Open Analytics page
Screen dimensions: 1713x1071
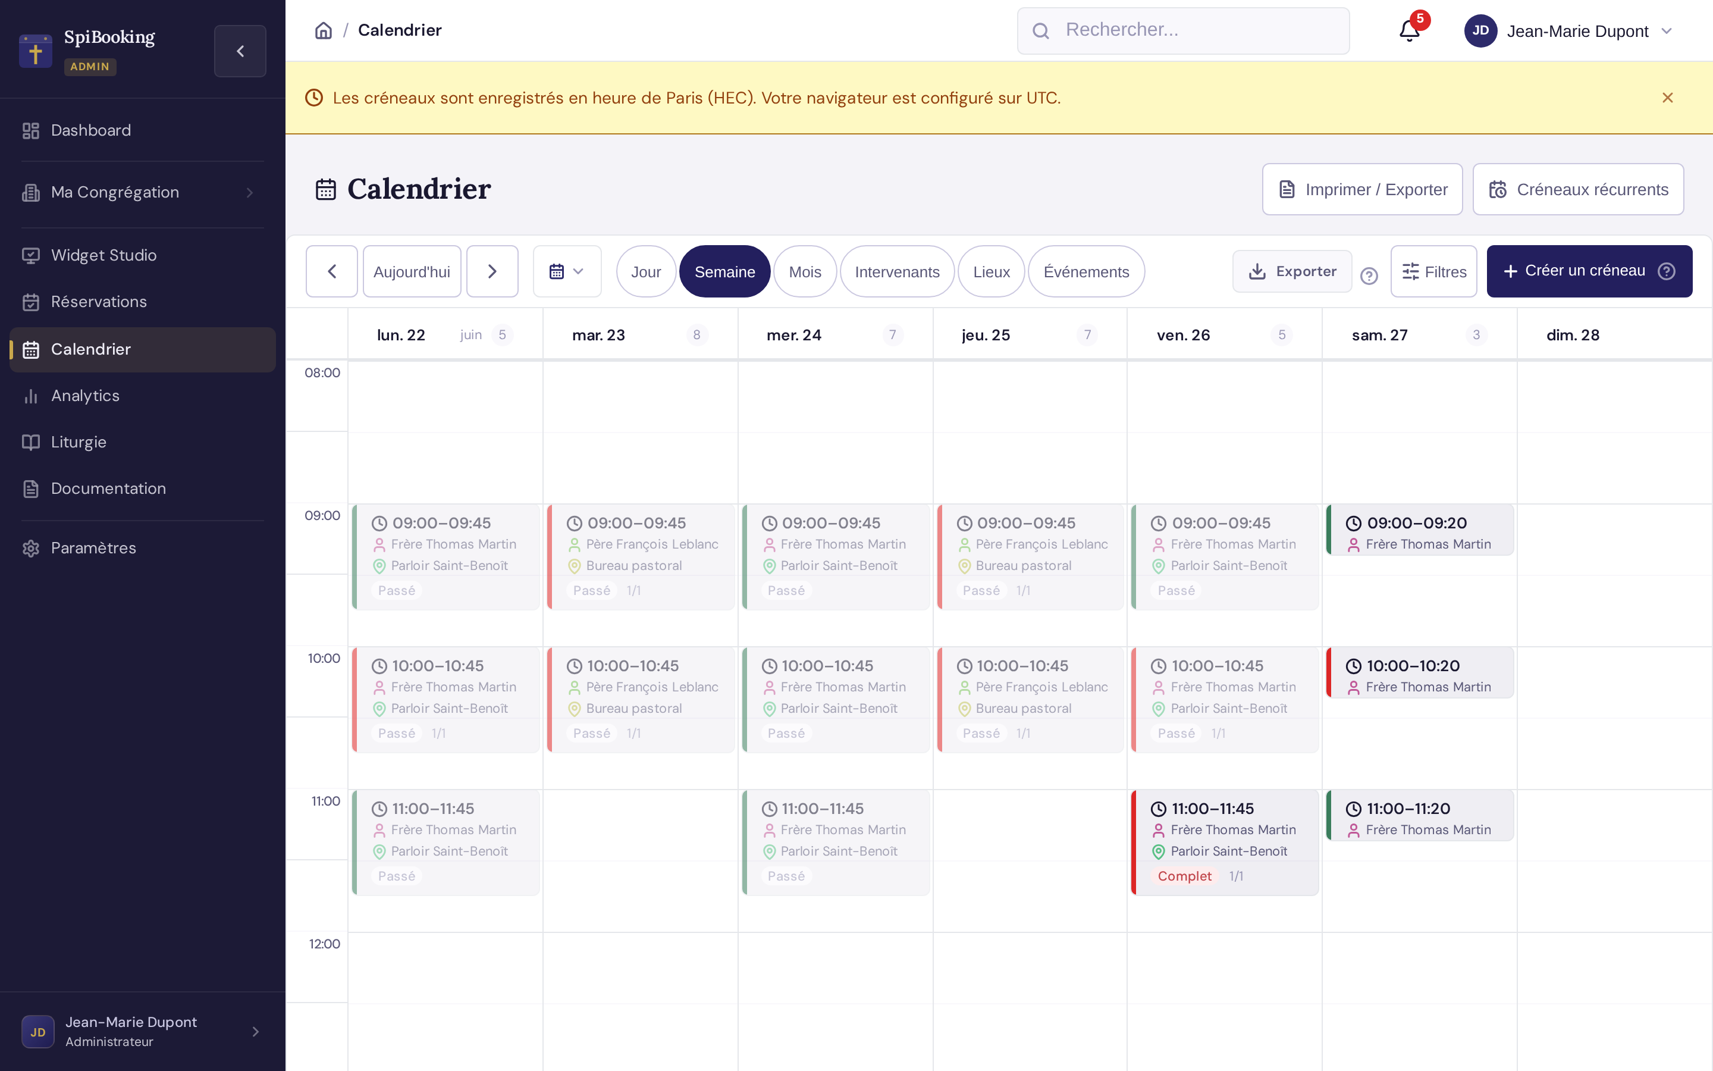click(143, 395)
